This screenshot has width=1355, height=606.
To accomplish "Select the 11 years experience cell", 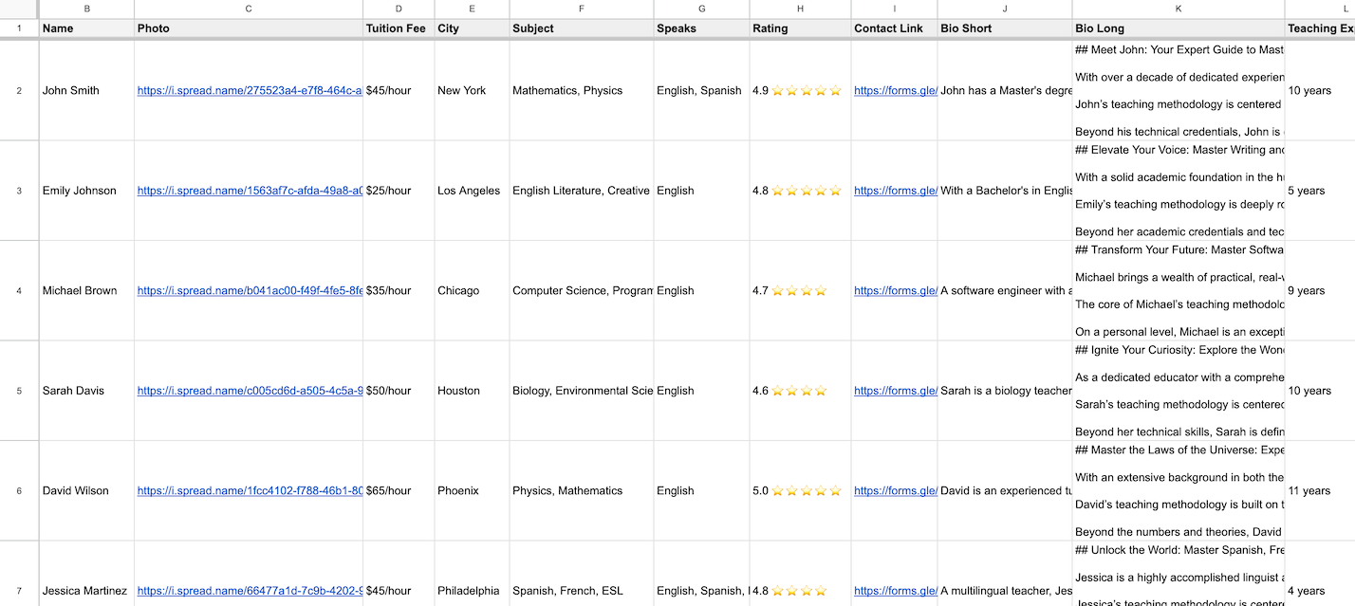I will pyautogui.click(x=1320, y=491).
